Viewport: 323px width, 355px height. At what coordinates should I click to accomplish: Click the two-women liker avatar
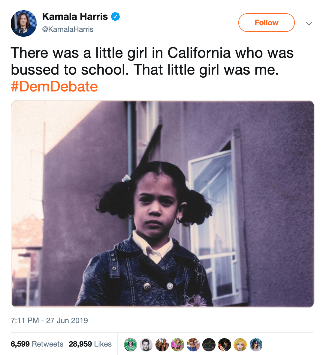tap(162, 345)
